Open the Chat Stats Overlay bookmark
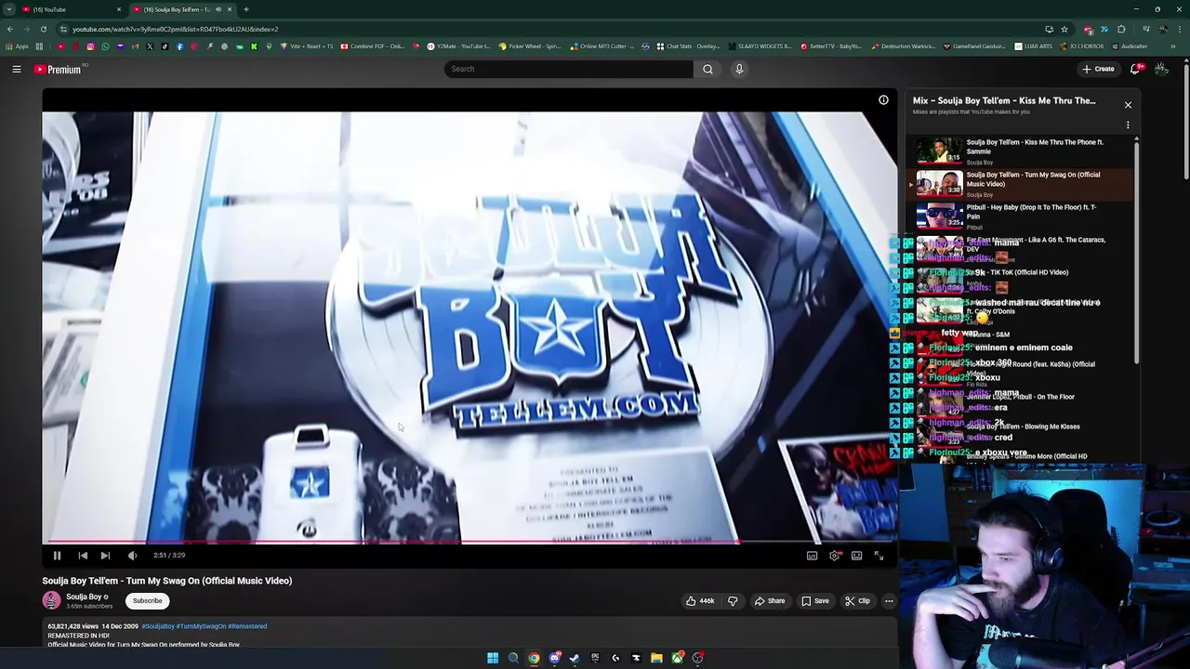Viewport: 1190px width, 669px height. coord(688,46)
